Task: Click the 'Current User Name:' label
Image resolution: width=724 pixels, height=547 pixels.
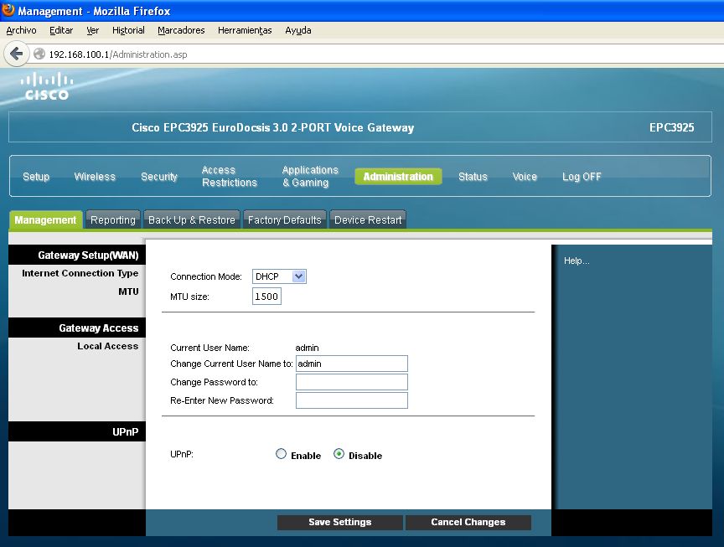Action: click(209, 348)
